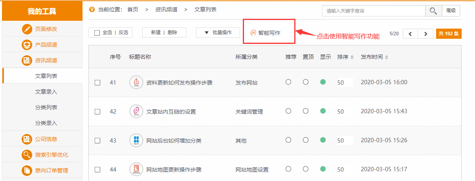Viewport: 475px width, 181px height.
Task: Select checkbox for article 44
Action: 97,170
